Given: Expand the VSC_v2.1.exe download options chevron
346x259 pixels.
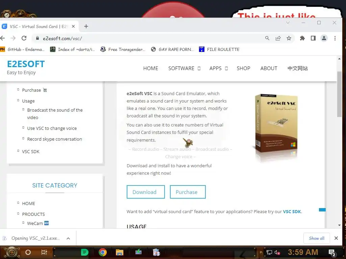Looking at the screenshot, I should (x=68, y=238).
